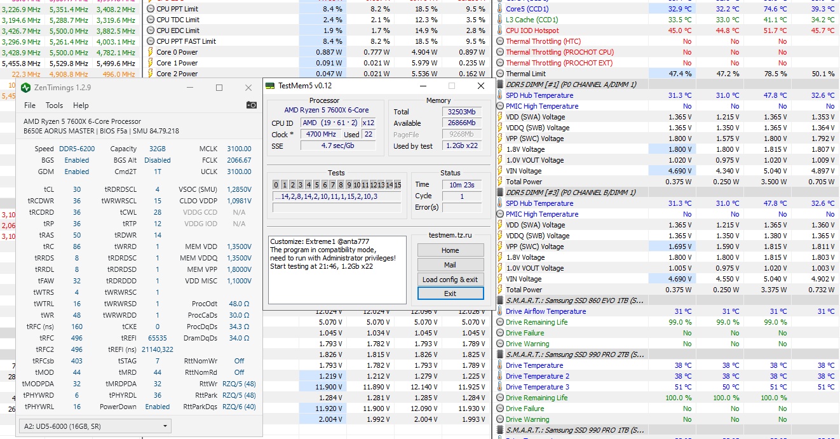This screenshot has width=840, height=439.
Task: Click the lightning icon beside VPP (SWC) Voltage under DIMM [#3]
Action: click(500, 247)
